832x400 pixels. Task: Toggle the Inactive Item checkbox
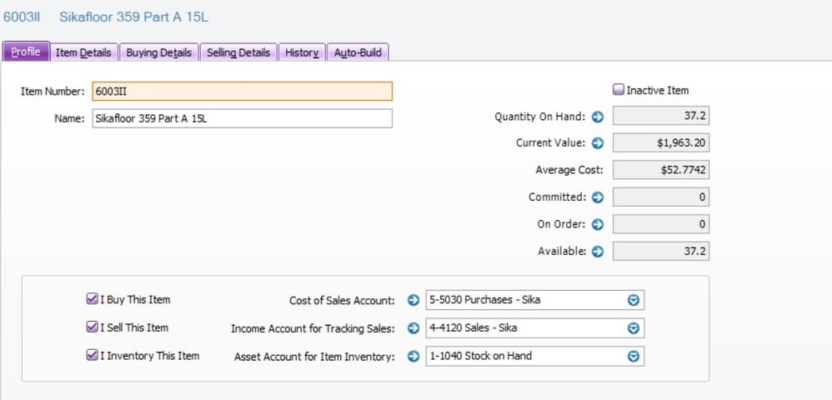(x=619, y=90)
